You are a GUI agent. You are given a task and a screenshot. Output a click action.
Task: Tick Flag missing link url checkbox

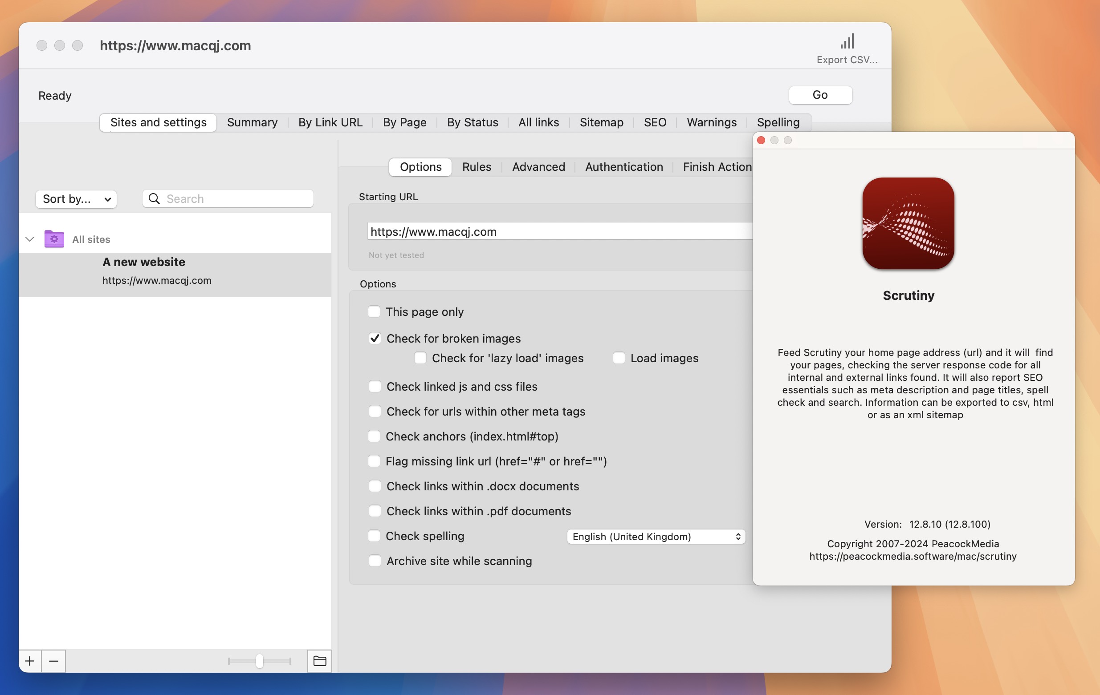pyautogui.click(x=374, y=461)
